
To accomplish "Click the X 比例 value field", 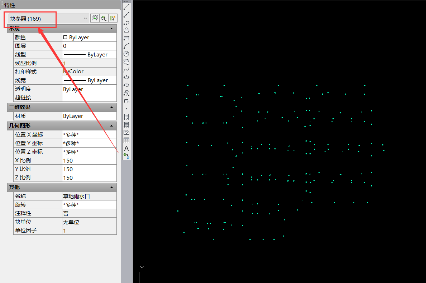I will pyautogui.click(x=89, y=160).
